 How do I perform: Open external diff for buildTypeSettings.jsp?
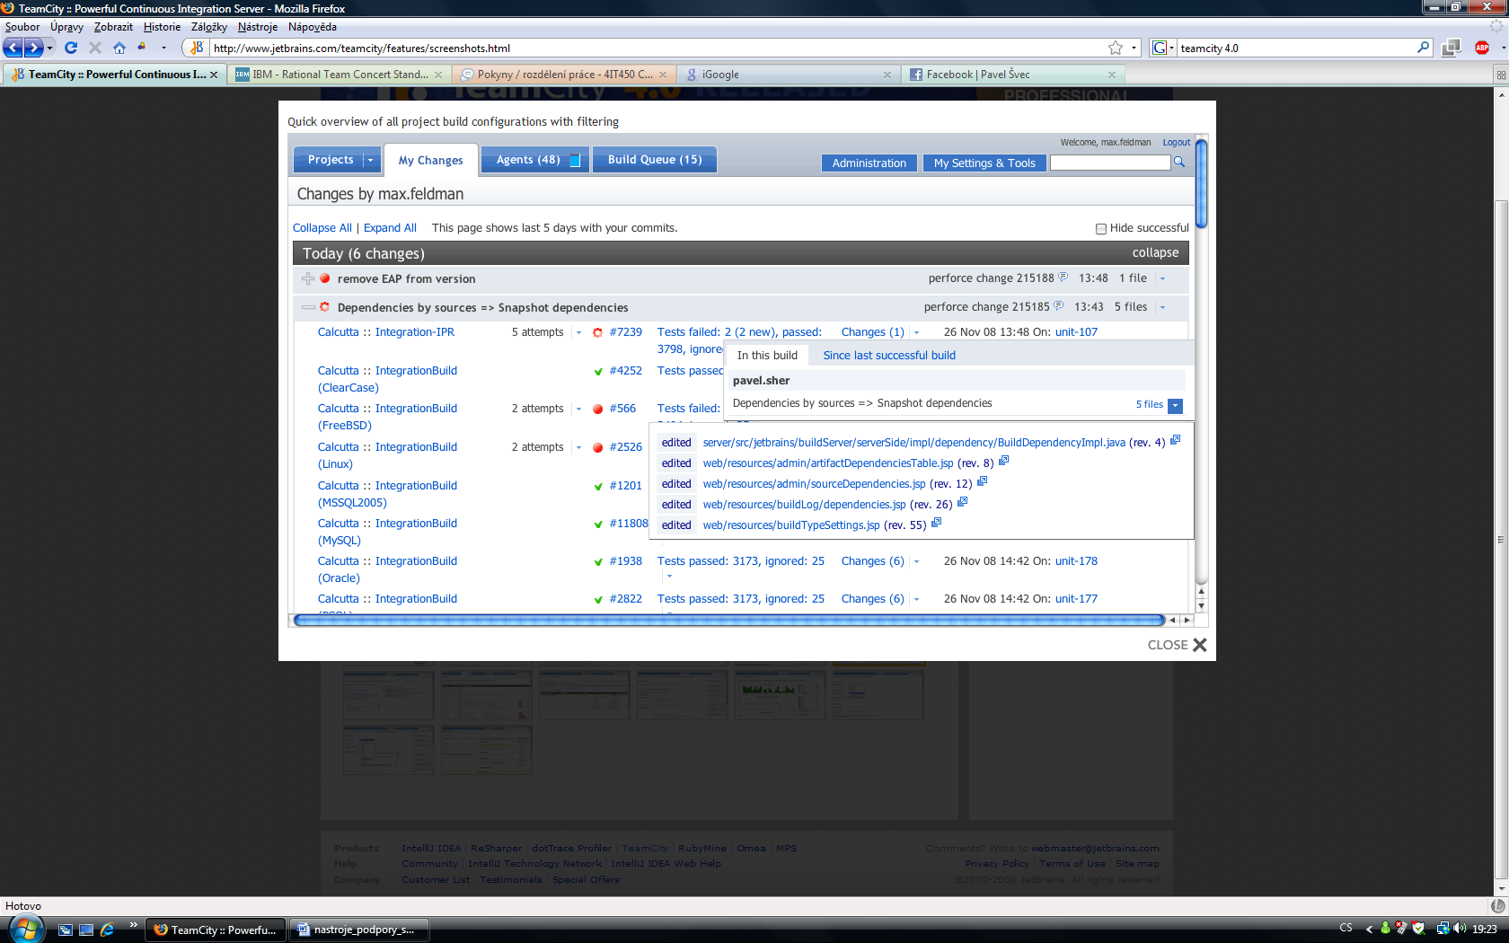(x=937, y=523)
